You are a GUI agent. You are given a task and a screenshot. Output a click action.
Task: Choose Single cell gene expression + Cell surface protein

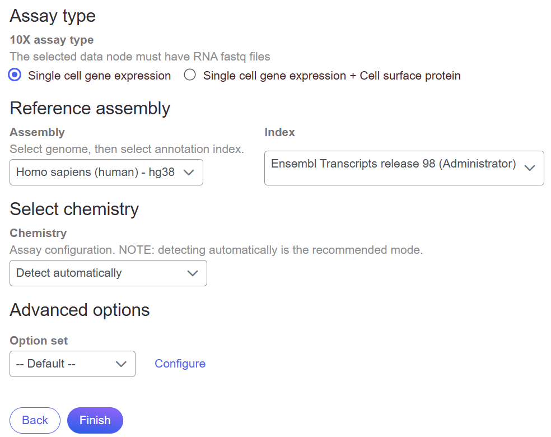(x=190, y=75)
